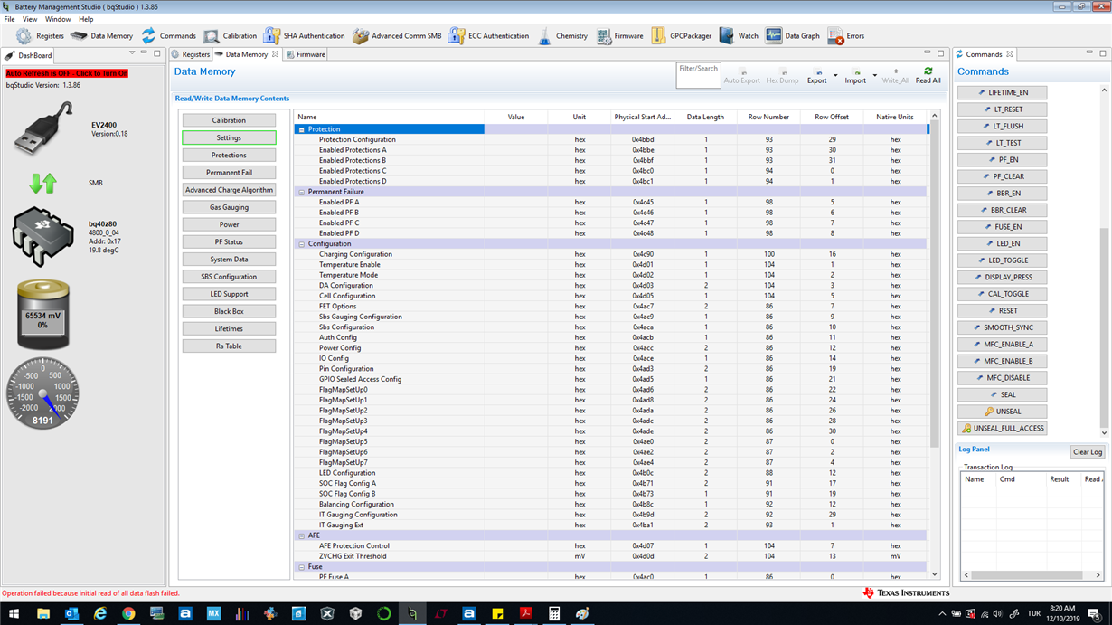Switch to the Firmware tab

coord(306,54)
